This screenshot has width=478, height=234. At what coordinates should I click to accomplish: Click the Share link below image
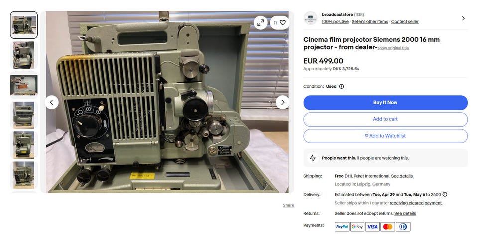(x=288, y=205)
